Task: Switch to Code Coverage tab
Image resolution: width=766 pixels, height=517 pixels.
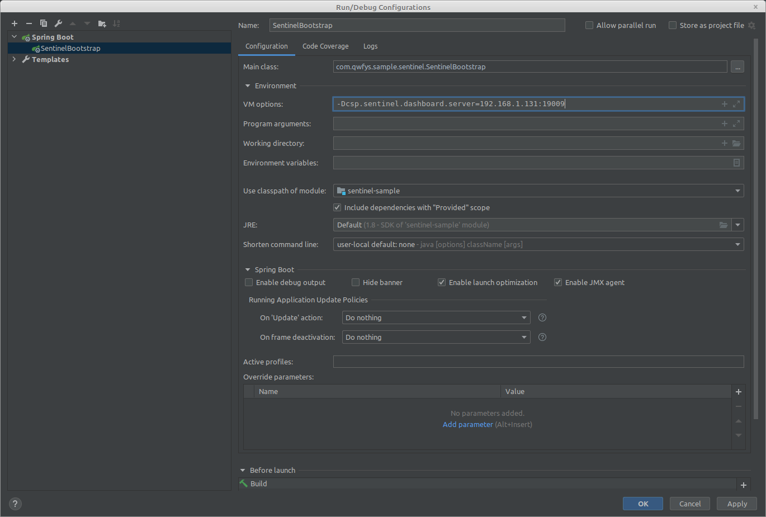Action: pos(325,46)
